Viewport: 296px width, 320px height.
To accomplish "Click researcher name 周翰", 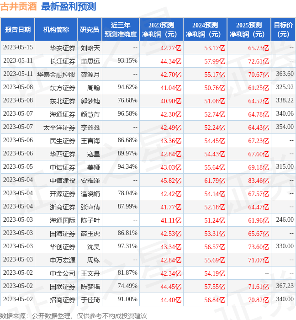I will point(94,88).
